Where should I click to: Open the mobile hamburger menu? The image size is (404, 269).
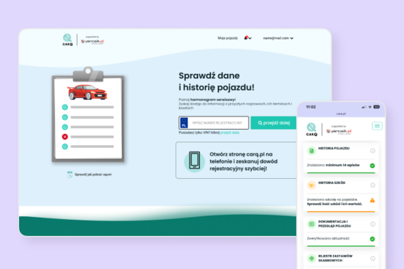coord(377,126)
